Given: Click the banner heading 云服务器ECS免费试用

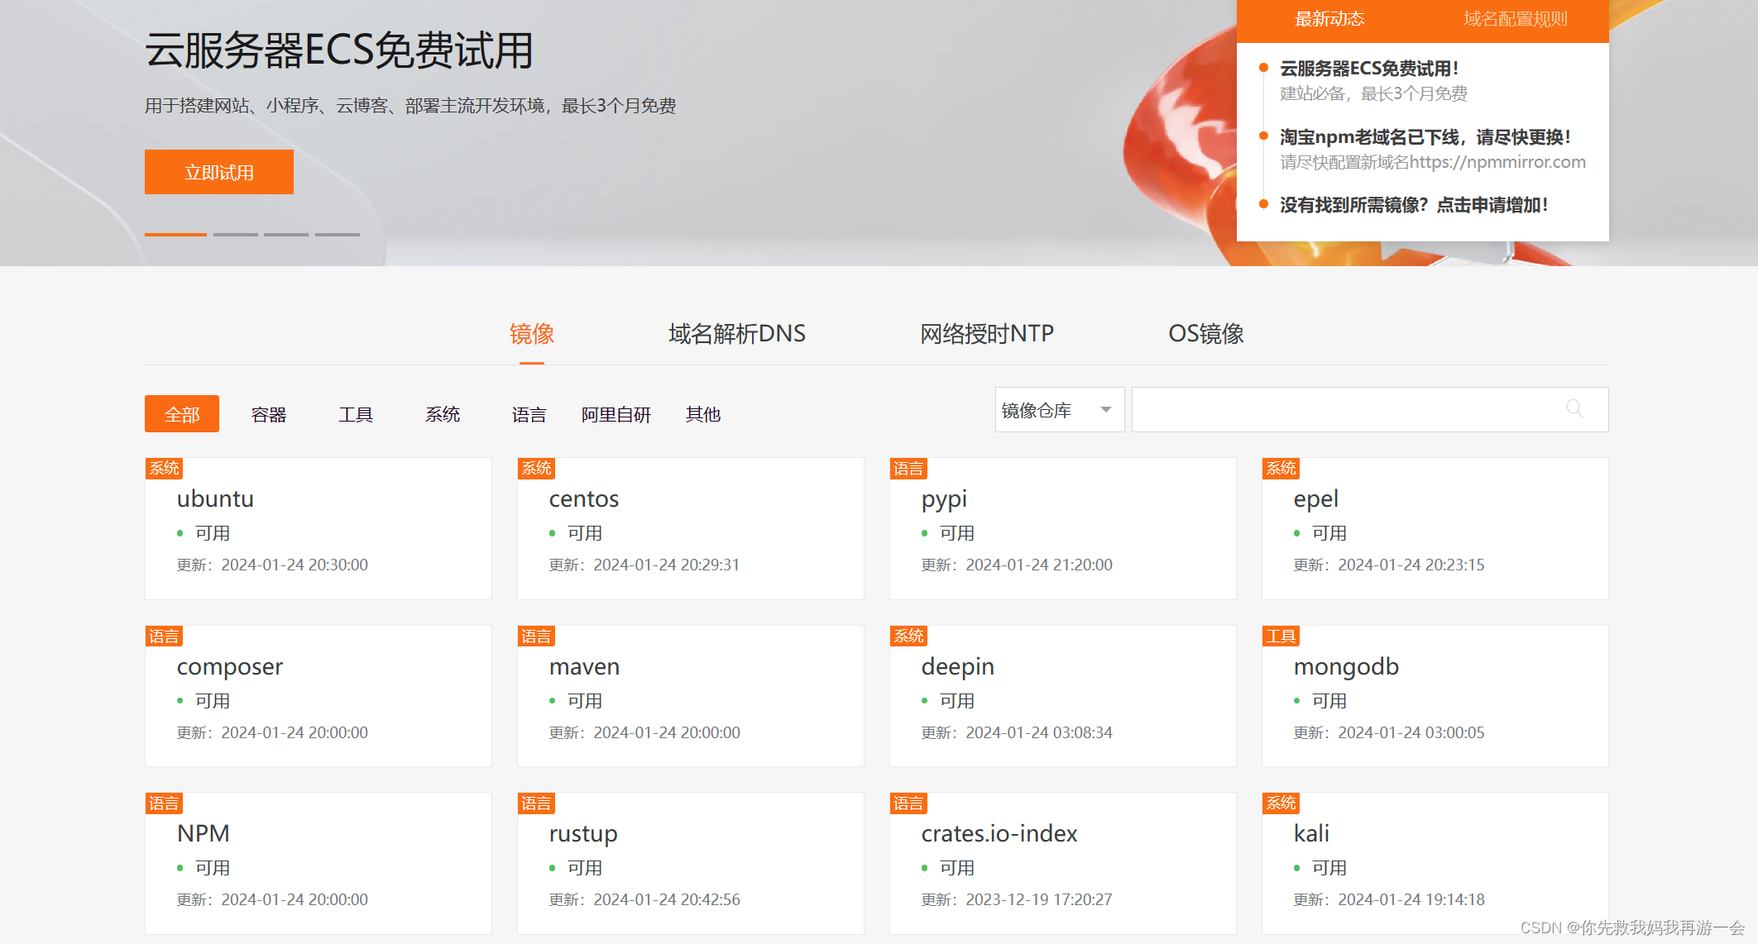Looking at the screenshot, I should pos(338,50).
